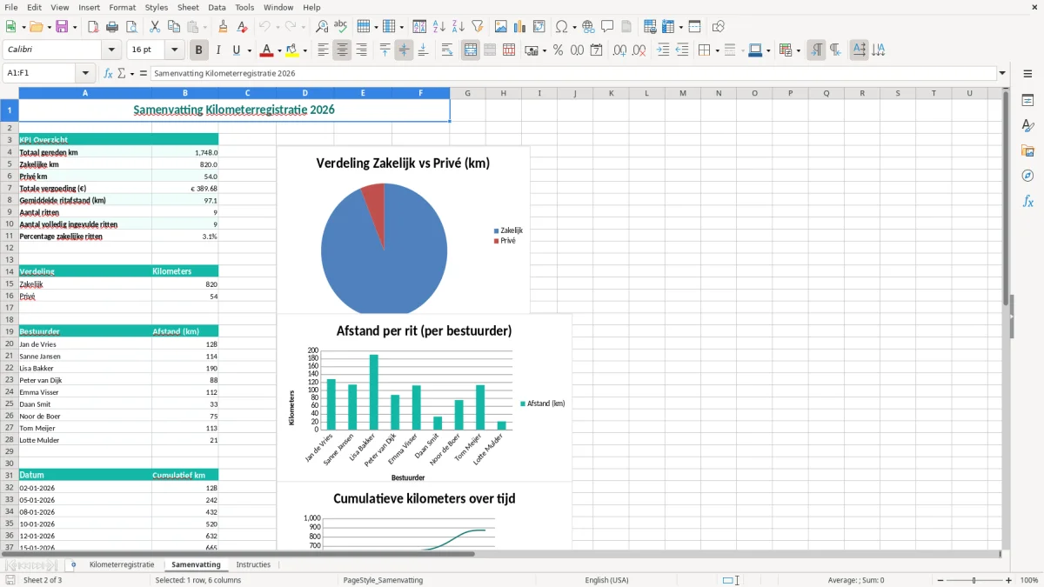Toggle Merge and Center Cells
The image size is (1044, 587).
471,50
